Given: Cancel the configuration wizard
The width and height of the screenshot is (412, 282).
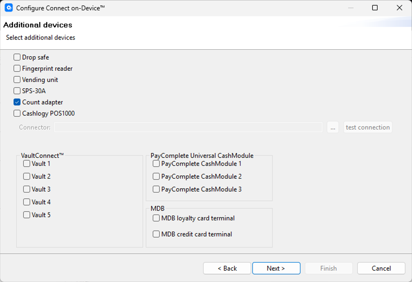Looking at the screenshot, I should 381,268.
